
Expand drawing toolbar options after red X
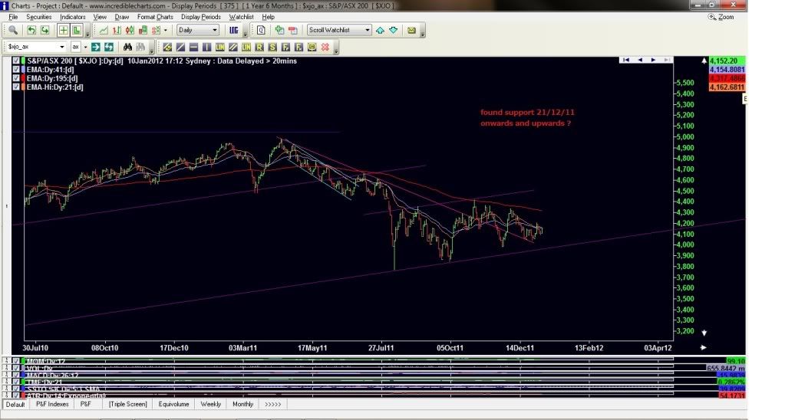[336, 51]
